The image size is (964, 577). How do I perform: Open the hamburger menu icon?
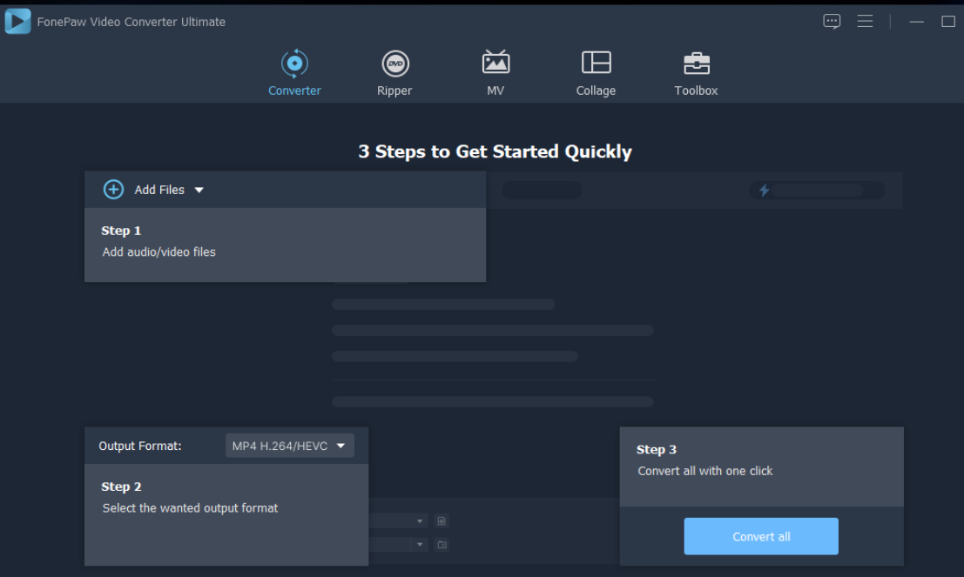click(x=865, y=21)
